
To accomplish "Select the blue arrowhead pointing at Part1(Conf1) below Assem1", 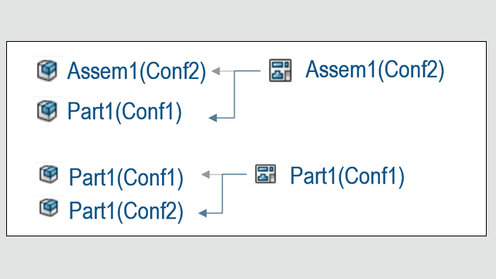I will (213, 118).
